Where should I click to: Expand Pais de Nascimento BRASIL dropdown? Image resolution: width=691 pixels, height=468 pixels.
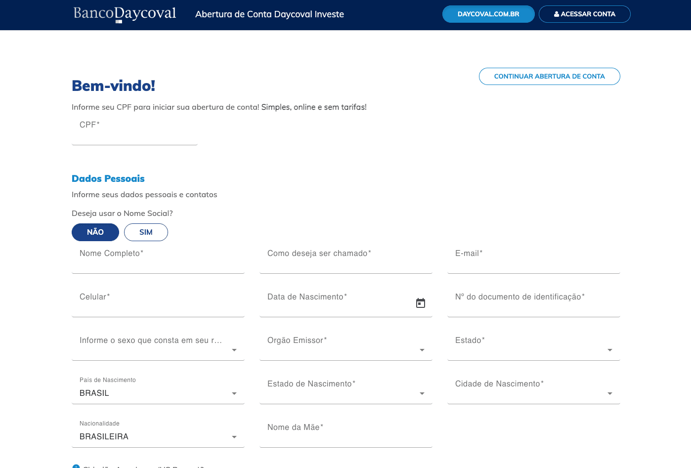pyautogui.click(x=158, y=393)
